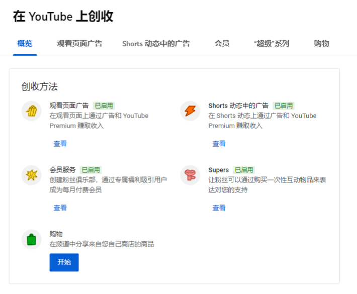Click 查看 under Supers

tap(219, 208)
